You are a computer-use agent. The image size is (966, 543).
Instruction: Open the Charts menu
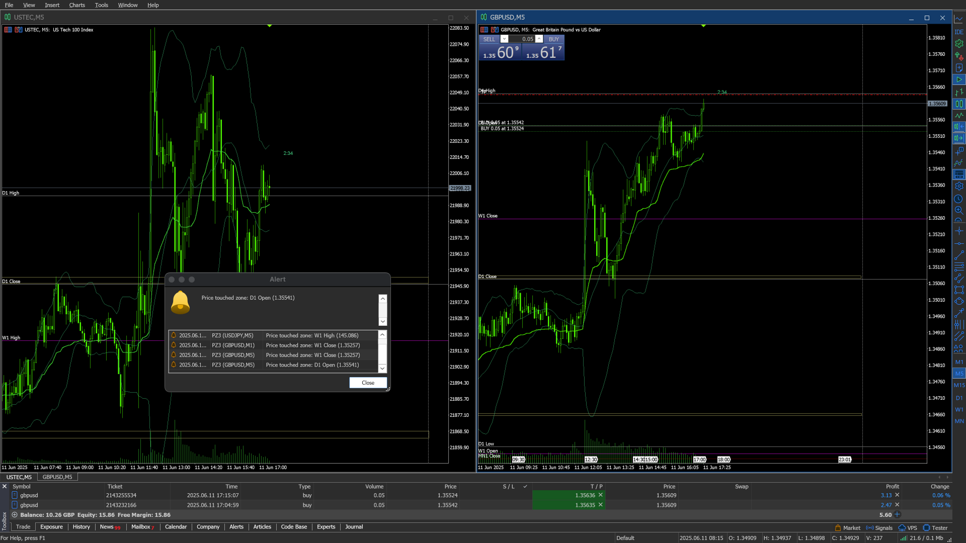click(x=77, y=5)
